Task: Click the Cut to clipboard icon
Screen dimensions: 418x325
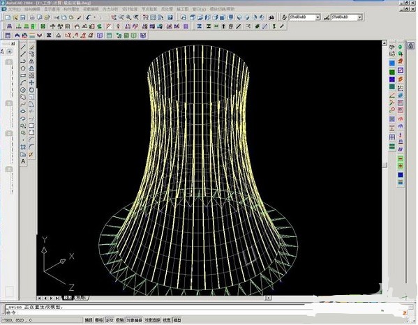Action: pyautogui.click(x=57, y=17)
